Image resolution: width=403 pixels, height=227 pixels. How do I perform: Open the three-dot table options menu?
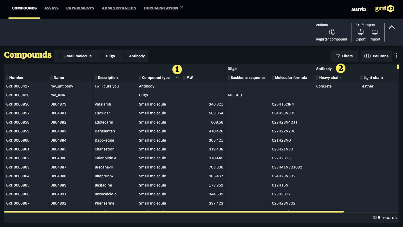pyautogui.click(x=397, y=56)
